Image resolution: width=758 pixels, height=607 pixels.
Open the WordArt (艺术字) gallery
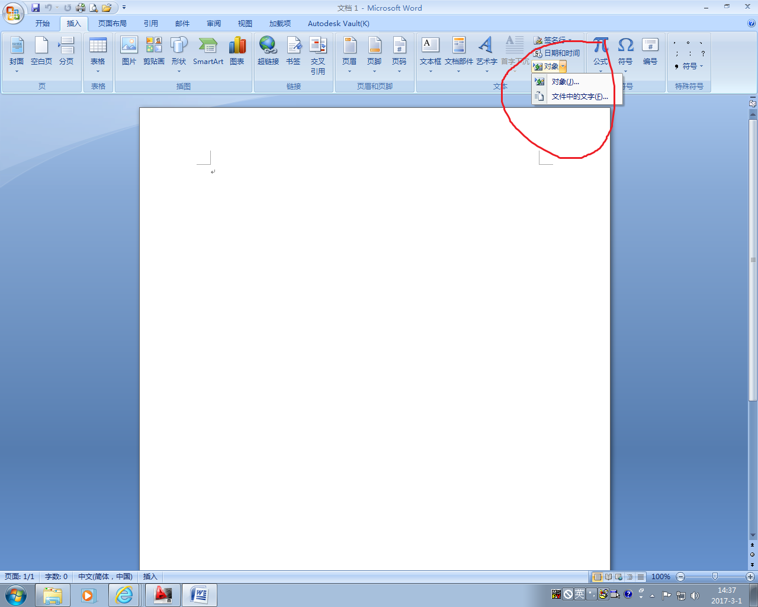[487, 55]
